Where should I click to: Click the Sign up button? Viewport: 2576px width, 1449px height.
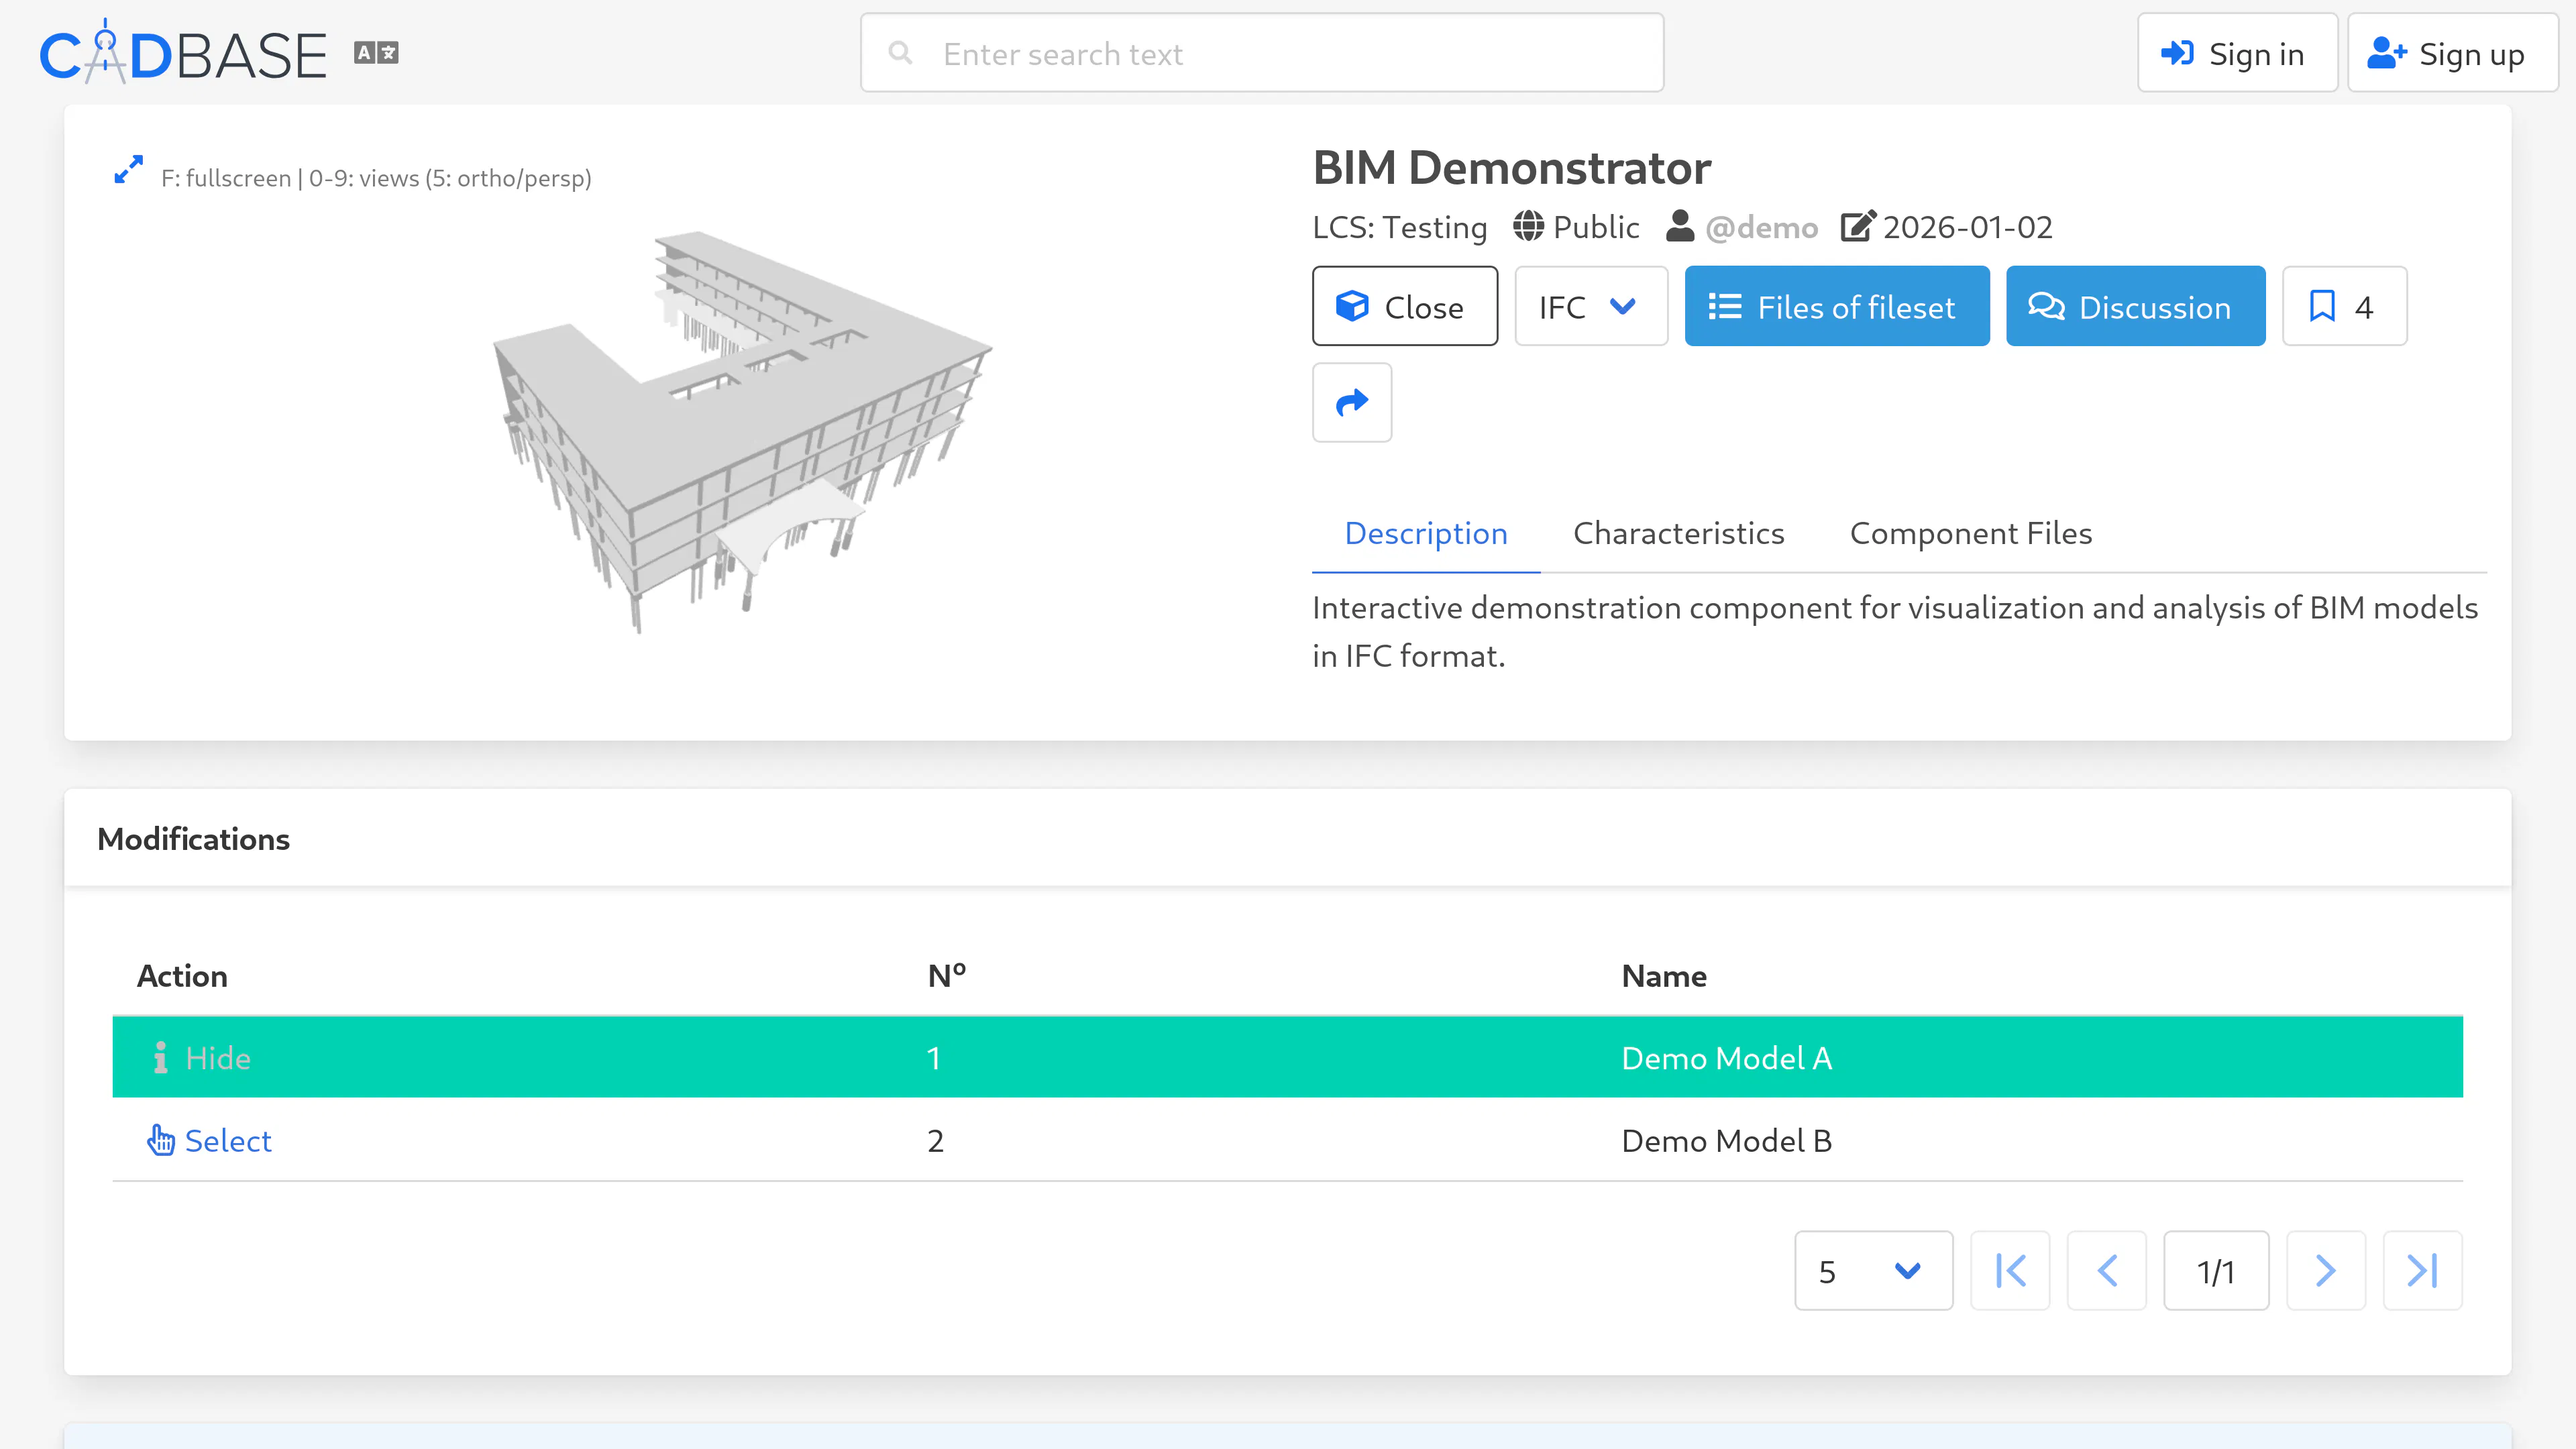click(x=2452, y=53)
